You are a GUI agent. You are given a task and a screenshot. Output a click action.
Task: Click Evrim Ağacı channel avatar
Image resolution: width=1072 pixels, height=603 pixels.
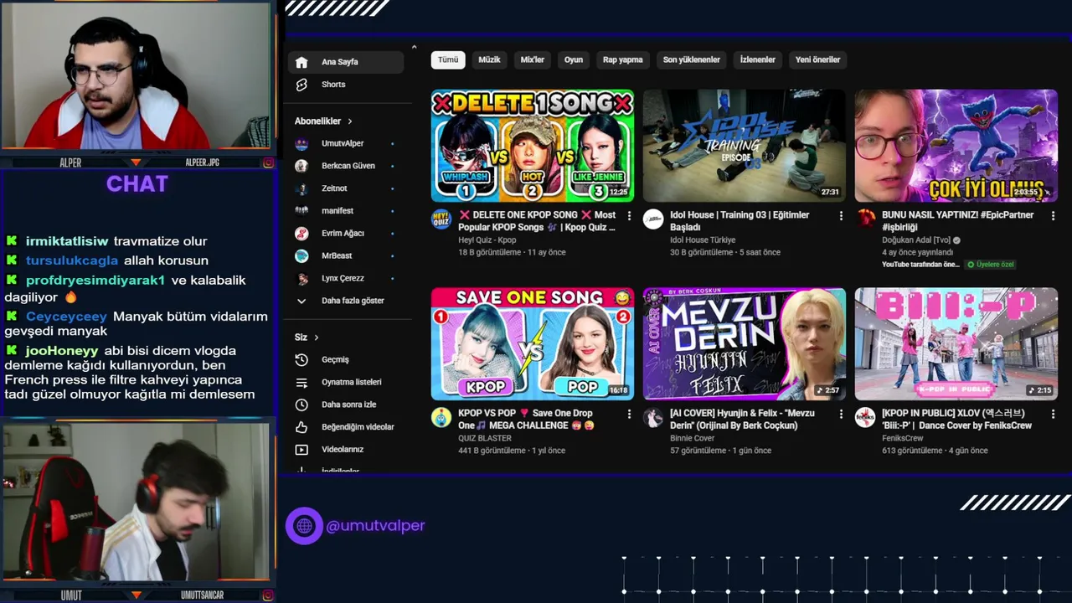click(301, 233)
